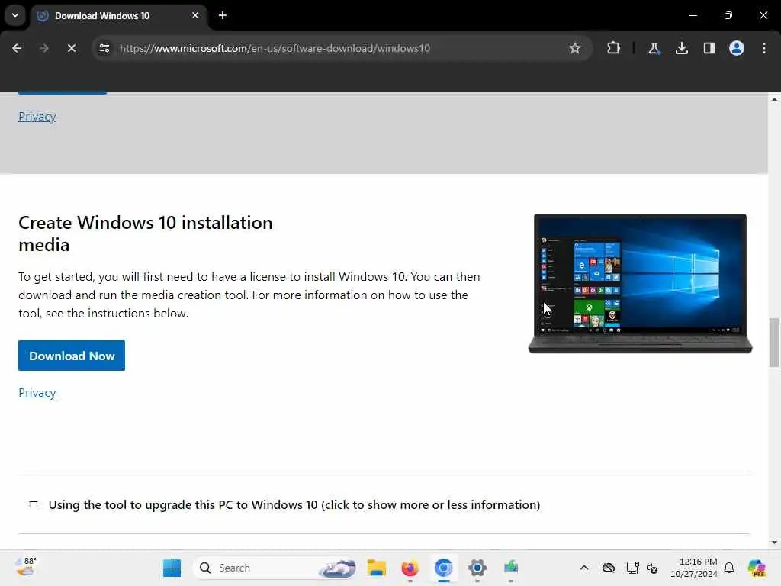Stop loading the page
The height and width of the screenshot is (586, 781).
coord(71,48)
